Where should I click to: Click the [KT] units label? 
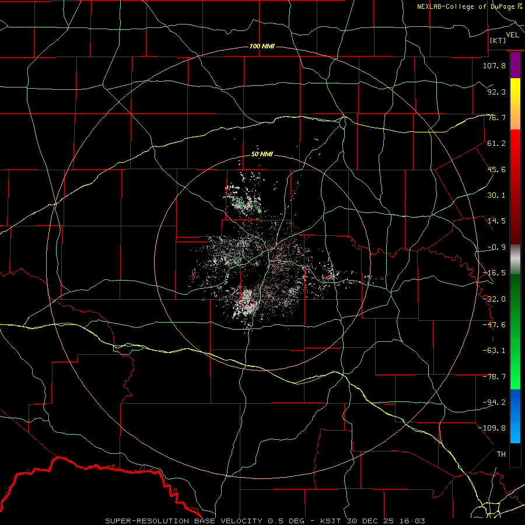click(x=498, y=40)
